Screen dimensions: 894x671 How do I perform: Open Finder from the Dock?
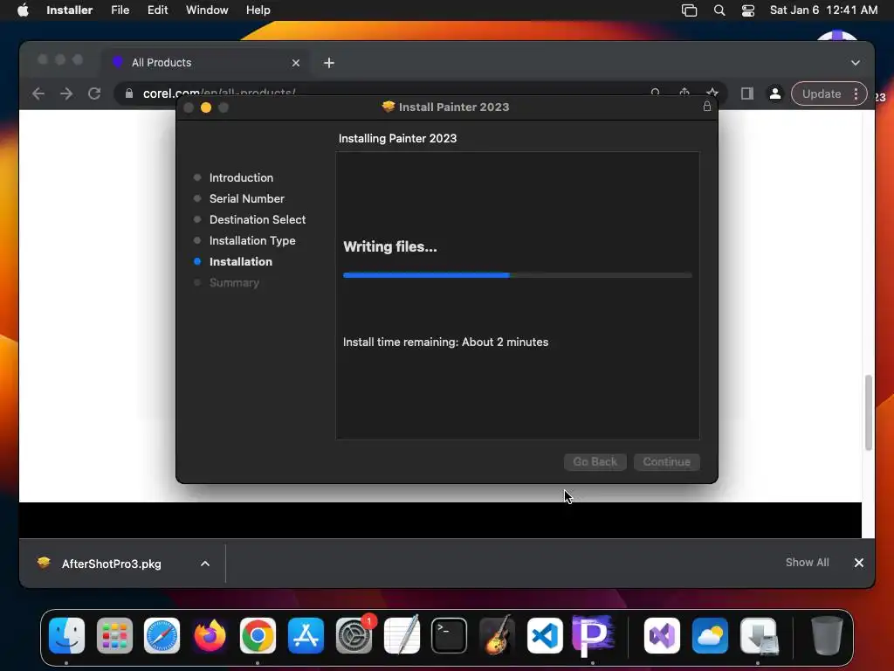coord(66,636)
